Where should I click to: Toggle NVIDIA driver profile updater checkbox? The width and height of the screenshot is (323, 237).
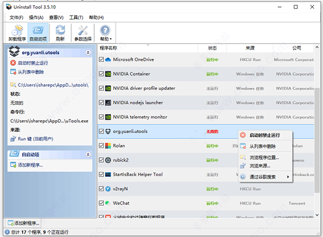[x=101, y=88]
